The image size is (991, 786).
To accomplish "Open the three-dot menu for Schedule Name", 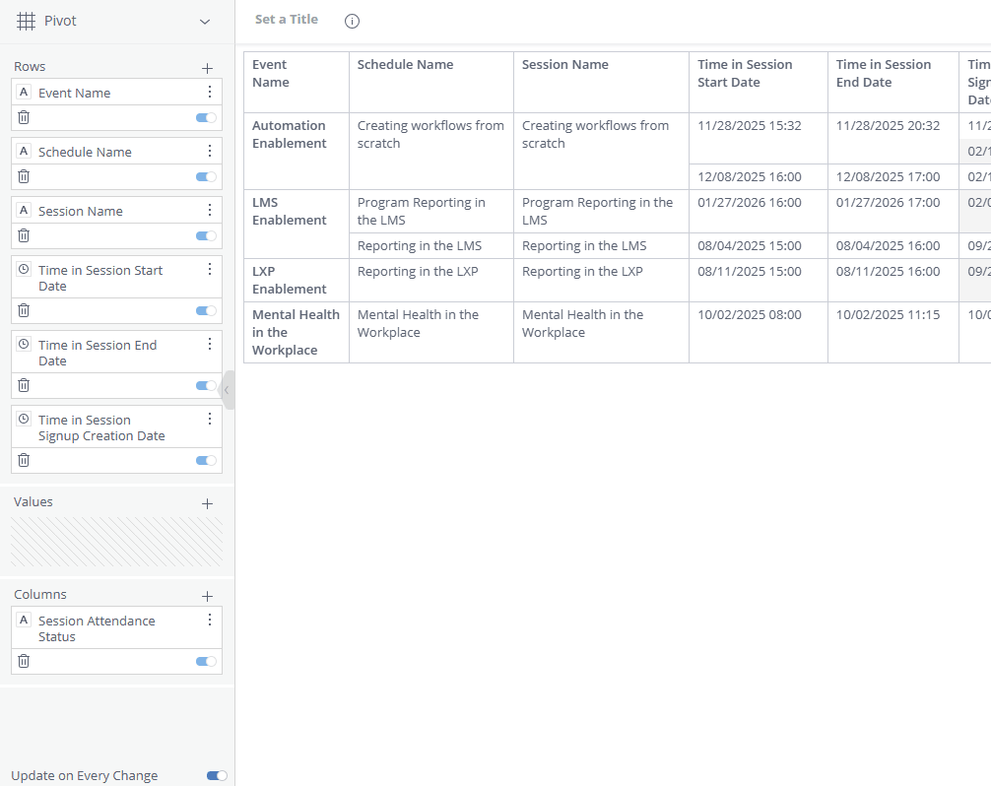I will pyautogui.click(x=209, y=150).
